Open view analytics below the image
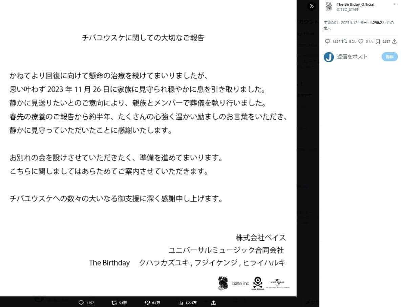Screen dimensions: 401x307 (181, 303)
